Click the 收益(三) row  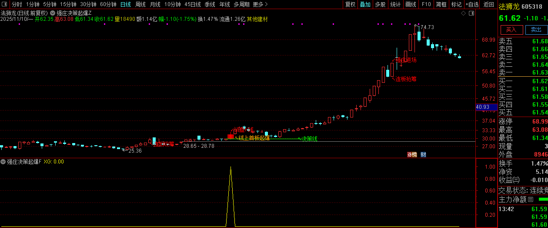tap(523, 180)
